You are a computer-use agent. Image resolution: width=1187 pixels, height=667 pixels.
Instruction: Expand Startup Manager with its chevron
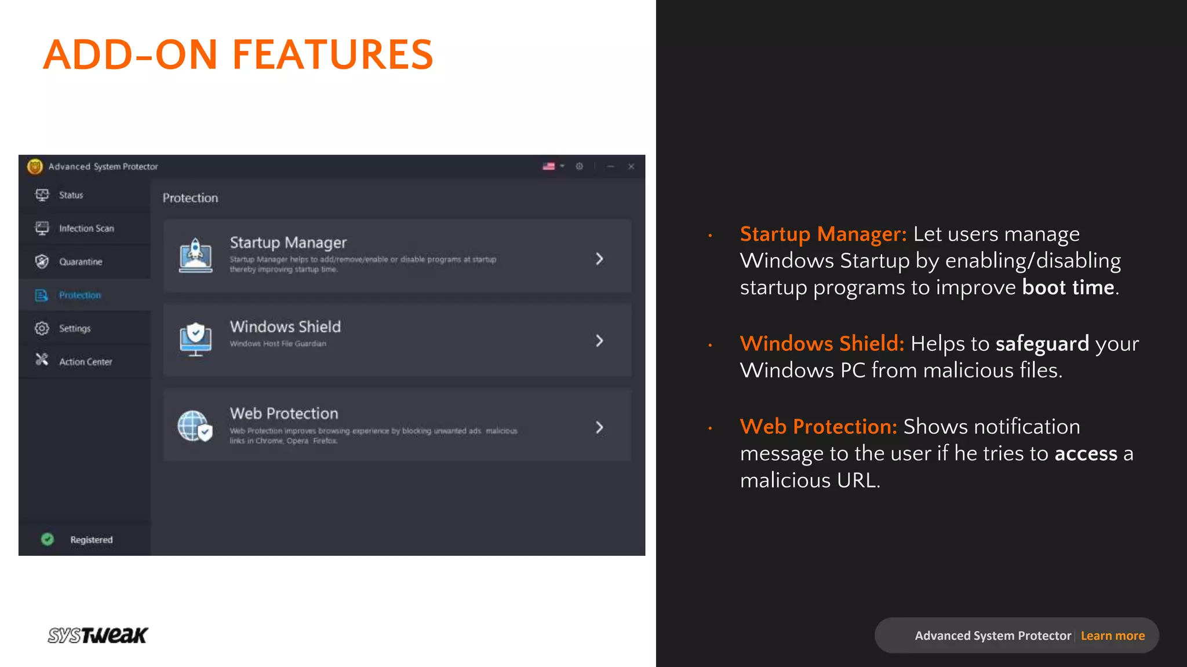pyautogui.click(x=599, y=259)
